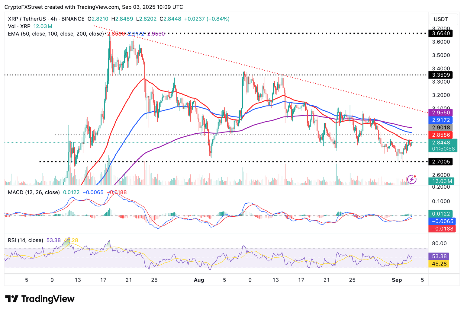Click the purple 2.9550 EMA label

441,113
